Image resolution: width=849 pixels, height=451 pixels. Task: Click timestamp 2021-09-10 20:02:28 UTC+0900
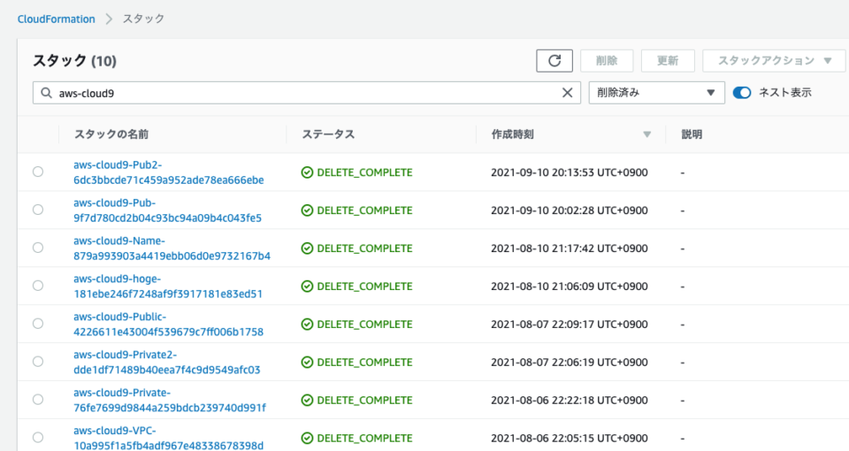pyautogui.click(x=569, y=210)
